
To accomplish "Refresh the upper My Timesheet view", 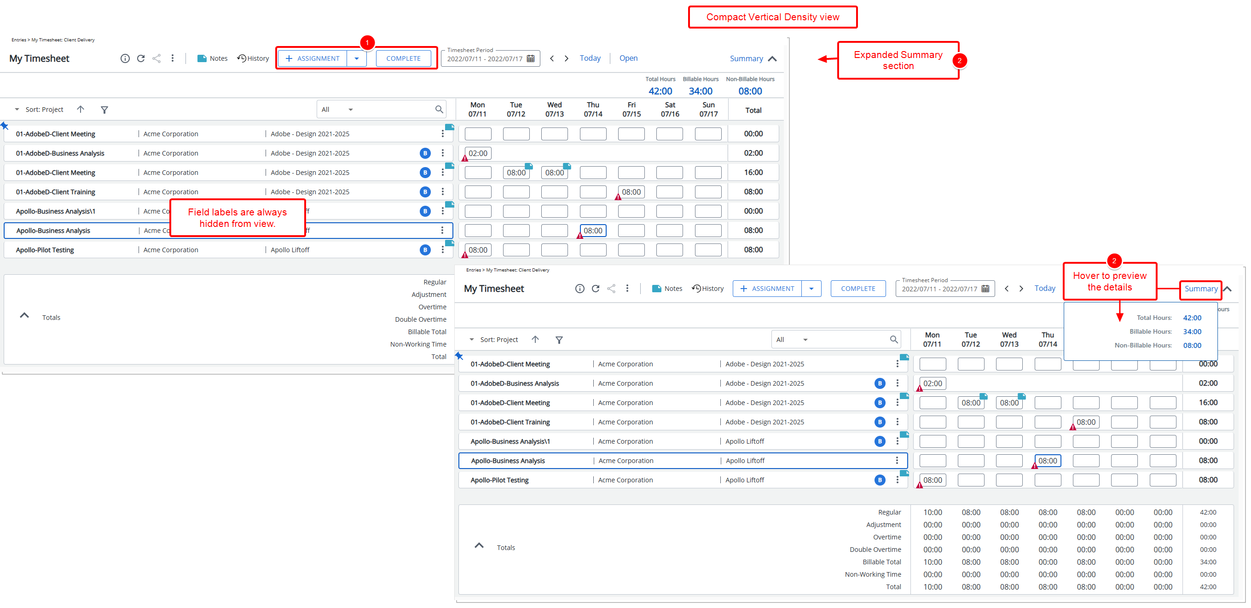I will click(141, 58).
